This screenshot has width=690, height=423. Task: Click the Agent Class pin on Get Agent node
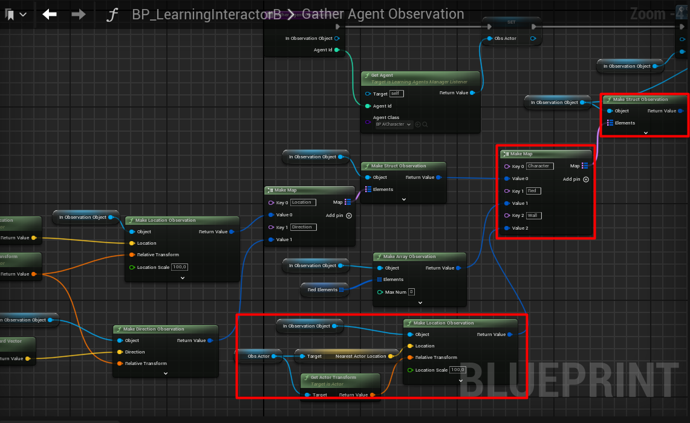click(368, 122)
